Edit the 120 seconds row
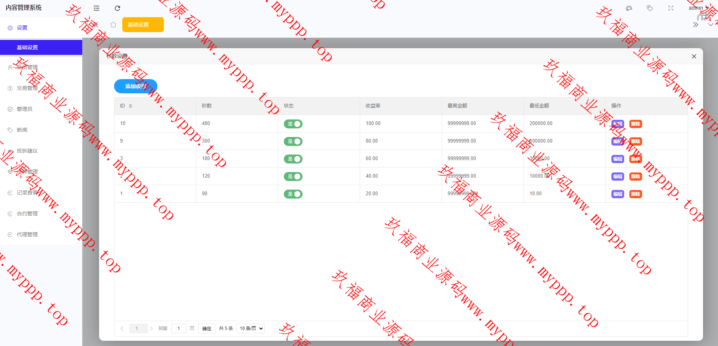 coord(617,177)
